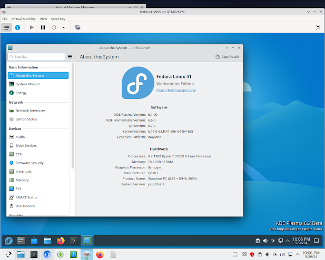Open host volume tray icon
Viewport: 325px width, 260px height.
coord(268,254)
